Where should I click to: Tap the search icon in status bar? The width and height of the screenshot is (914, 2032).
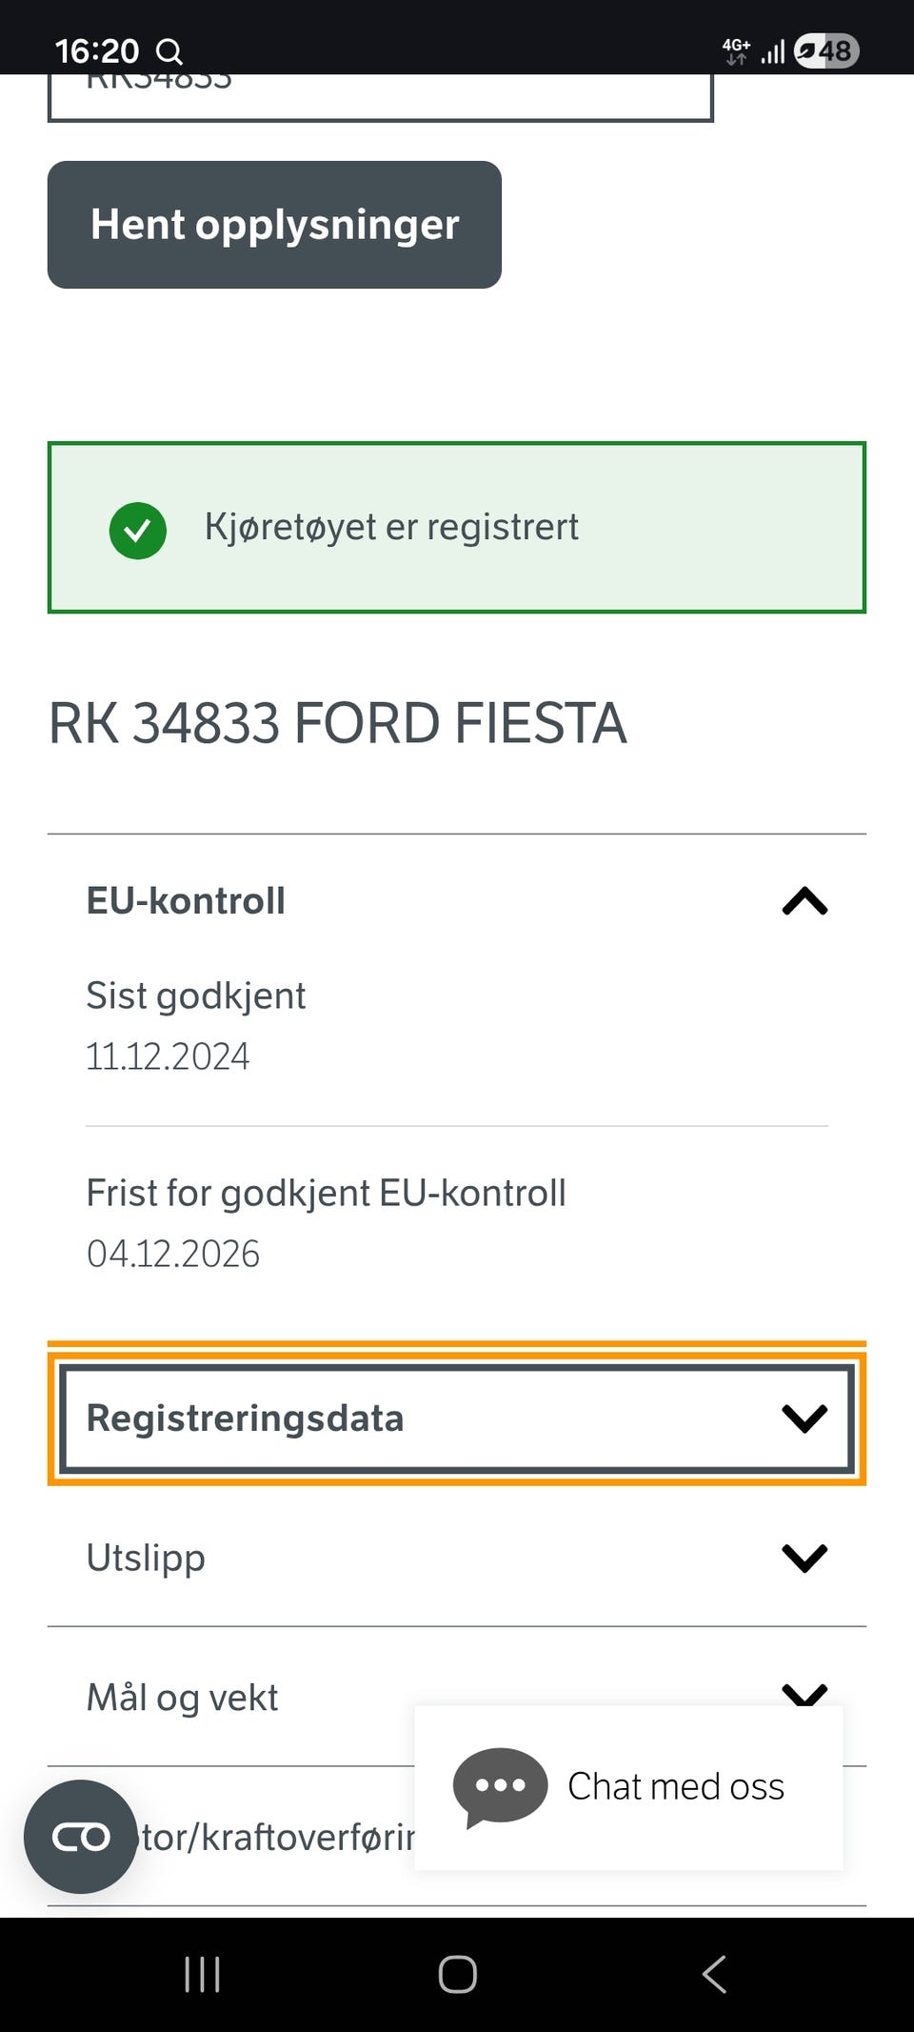point(169,51)
